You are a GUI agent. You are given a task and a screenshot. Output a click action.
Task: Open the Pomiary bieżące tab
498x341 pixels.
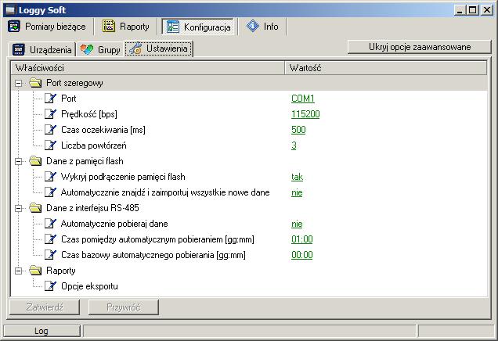[47, 27]
